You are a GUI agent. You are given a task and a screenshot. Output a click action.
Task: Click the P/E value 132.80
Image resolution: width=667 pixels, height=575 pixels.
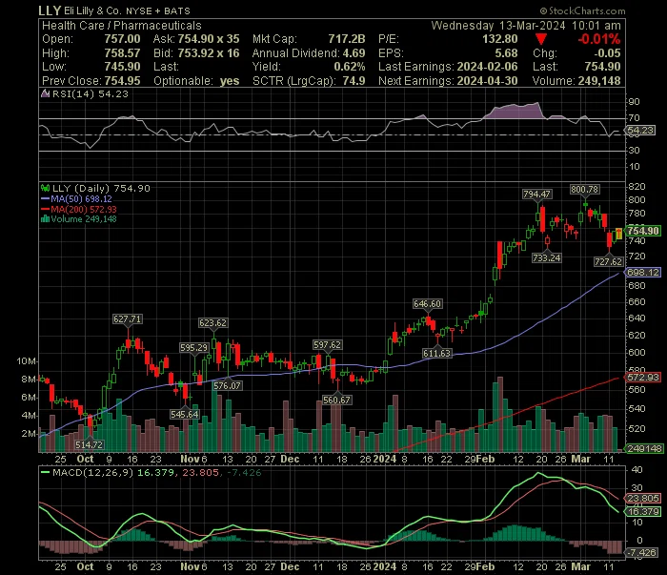500,39
